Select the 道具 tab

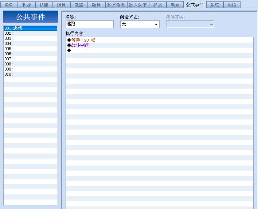(x=61, y=5)
